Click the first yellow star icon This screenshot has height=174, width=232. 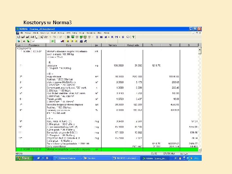68,41
